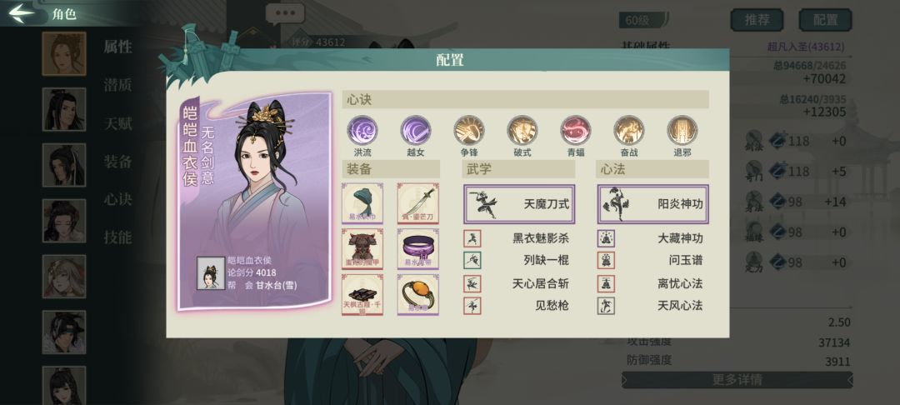Tap the 退邪 heart-skill icon

tap(682, 130)
